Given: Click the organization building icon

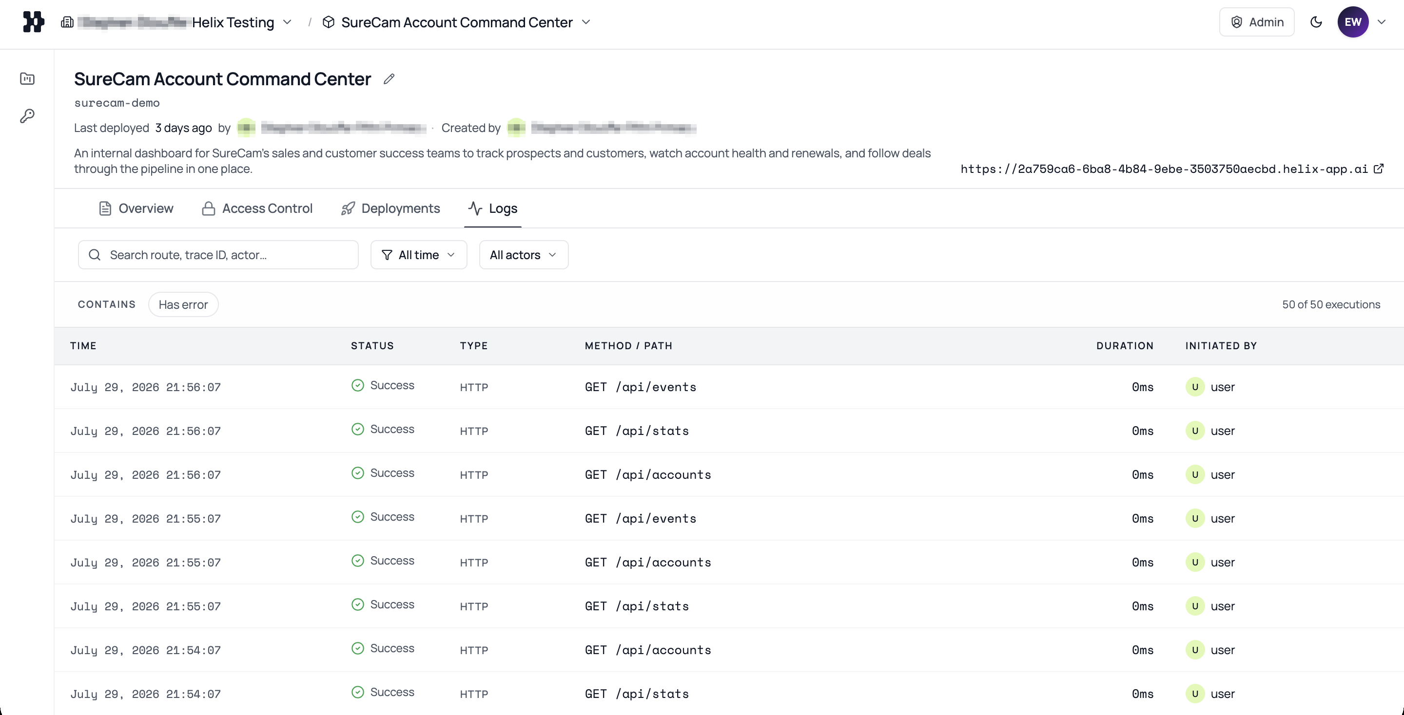Looking at the screenshot, I should pyautogui.click(x=67, y=22).
